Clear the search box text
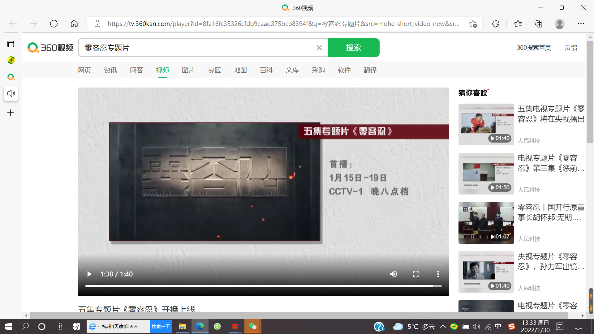Screen dimensions: 594x334 click(x=319, y=48)
